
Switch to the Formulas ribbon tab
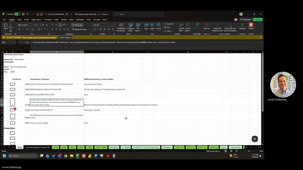[x=48, y=19]
